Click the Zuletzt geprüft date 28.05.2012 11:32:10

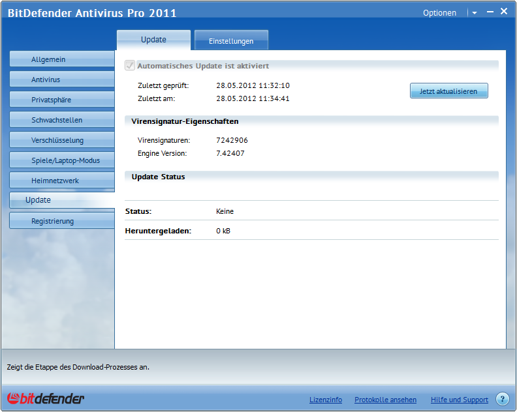point(253,85)
